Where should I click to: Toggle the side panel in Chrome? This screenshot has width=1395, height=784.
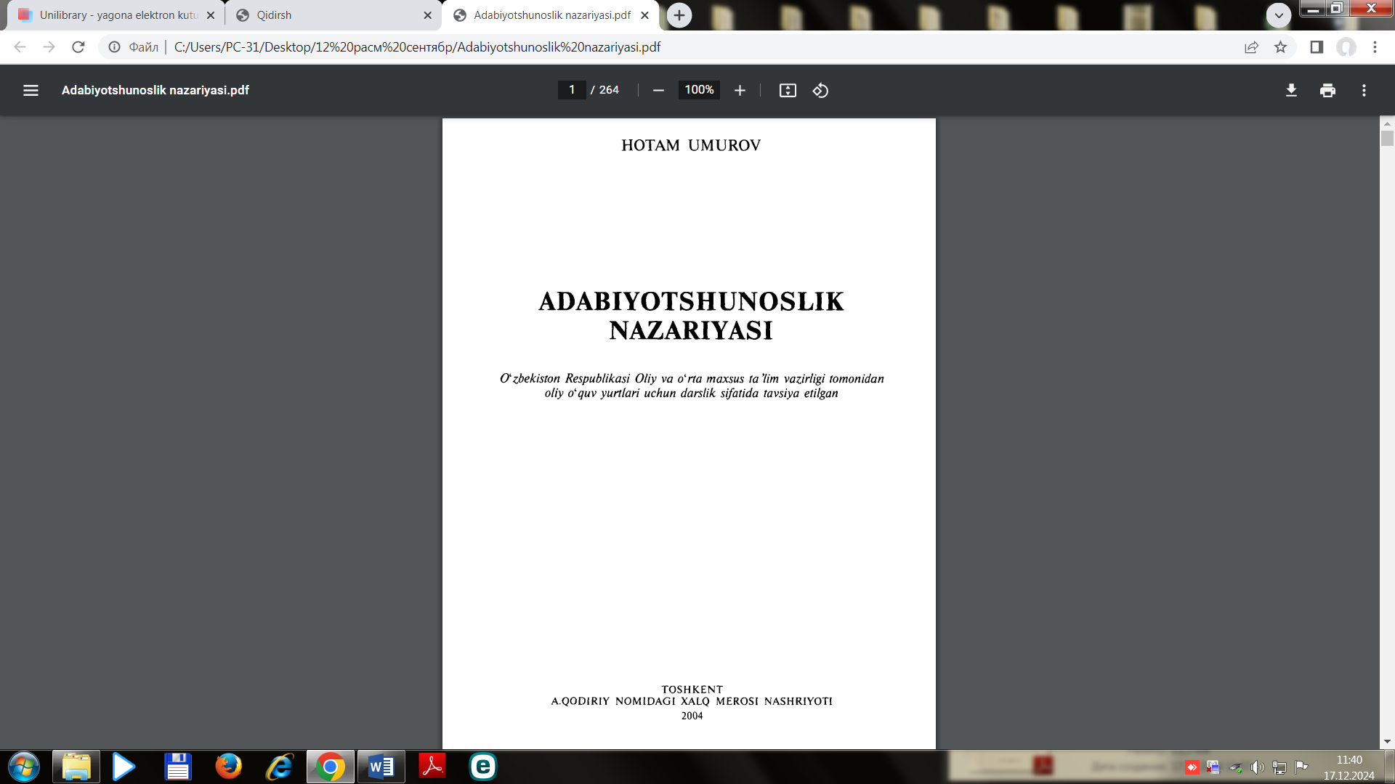tap(1316, 46)
